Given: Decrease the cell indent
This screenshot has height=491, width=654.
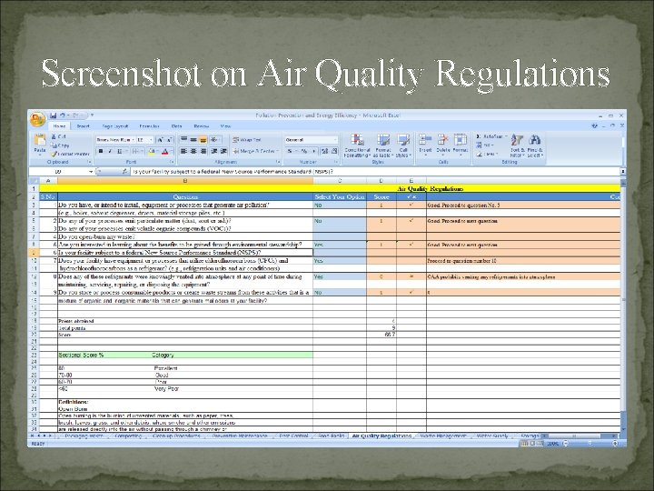Looking at the screenshot, I should pos(214,151).
